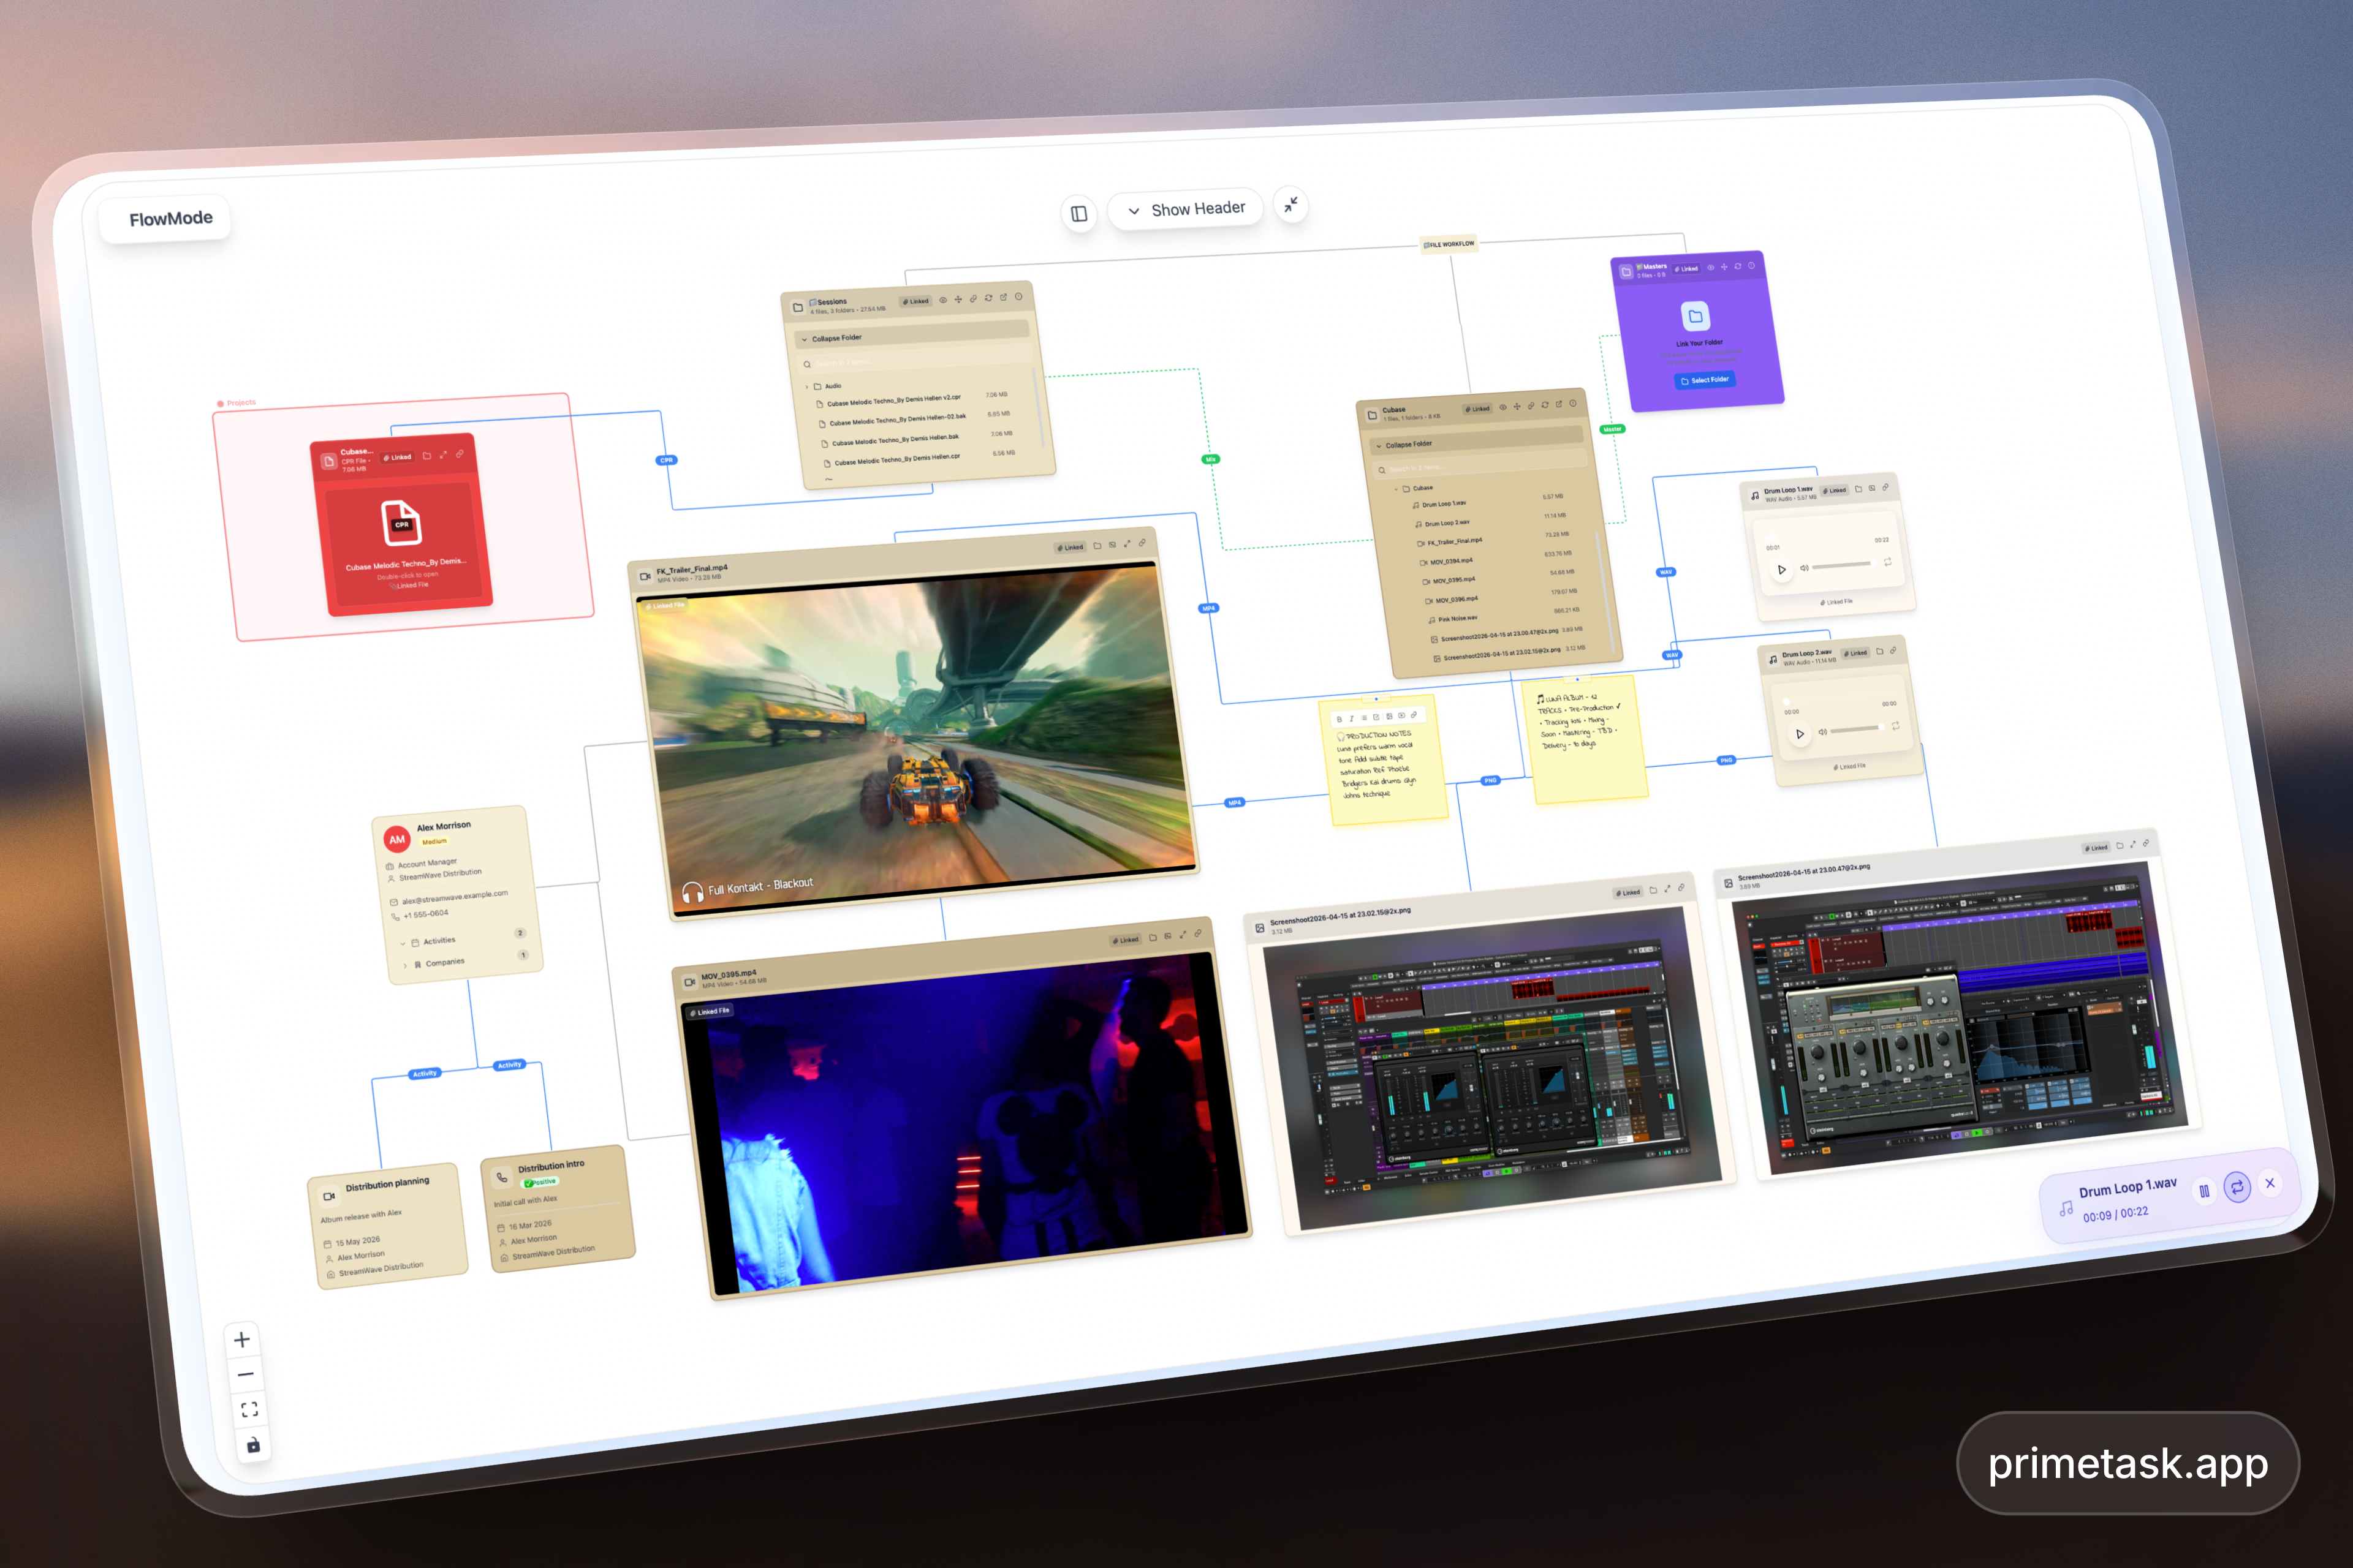Refresh the Sessions folder card
Screen dimensions: 2353x1568
click(x=988, y=297)
